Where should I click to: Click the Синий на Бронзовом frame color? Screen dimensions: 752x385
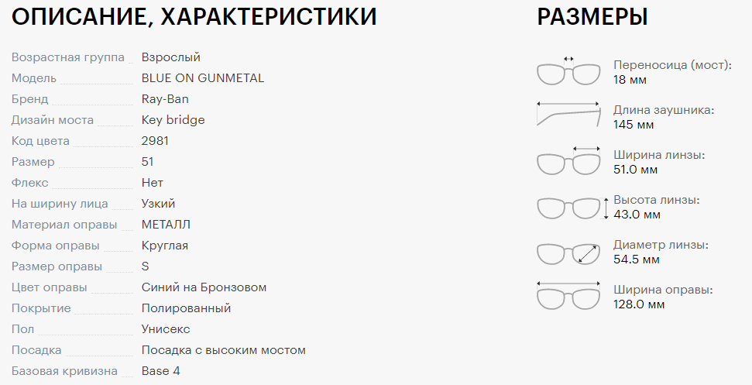[204, 287]
